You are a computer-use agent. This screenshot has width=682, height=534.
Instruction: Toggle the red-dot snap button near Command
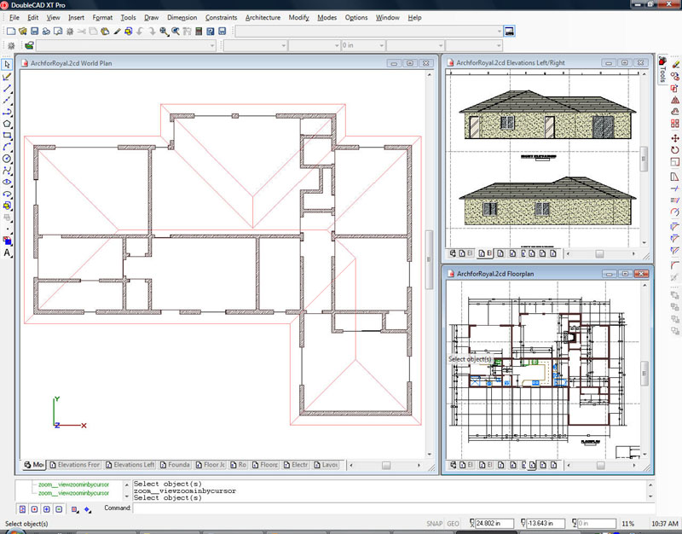[34, 509]
